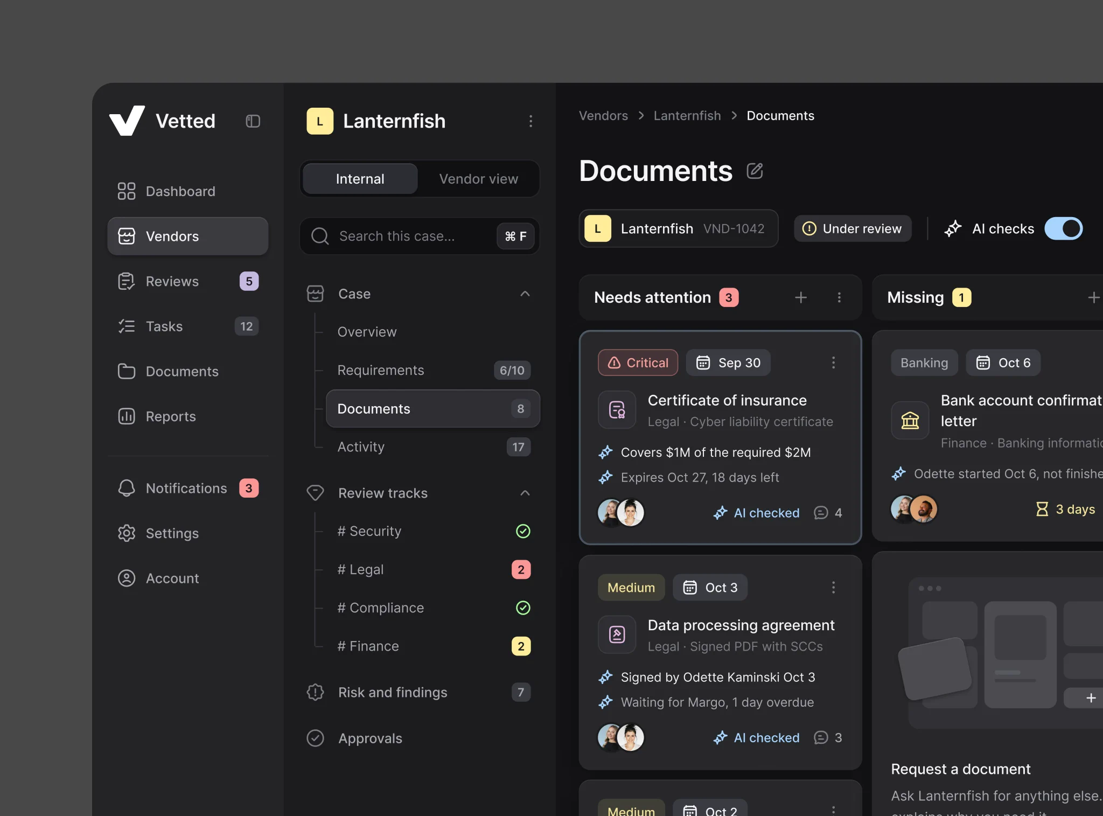This screenshot has width=1103, height=816.
Task: Open Needs attention column options menu
Action: 839,297
